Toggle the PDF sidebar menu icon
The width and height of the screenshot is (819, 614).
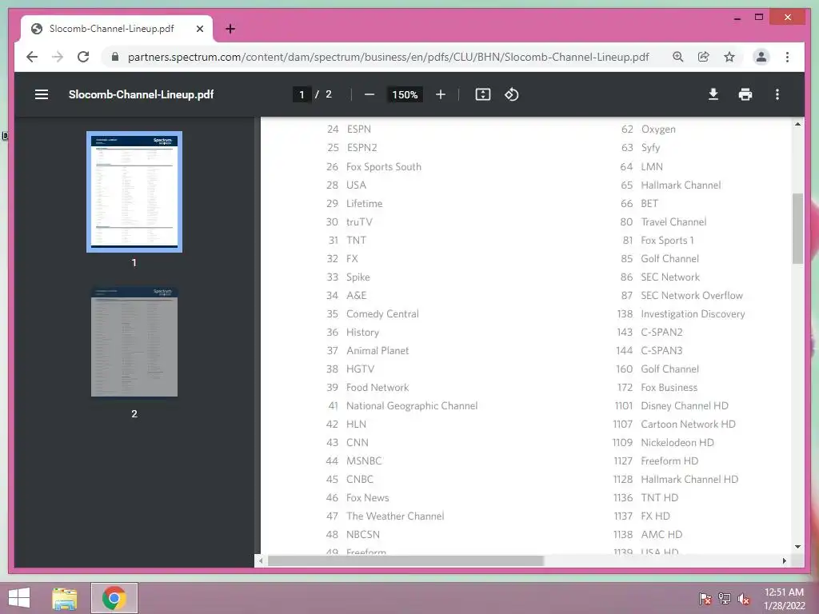pos(42,94)
